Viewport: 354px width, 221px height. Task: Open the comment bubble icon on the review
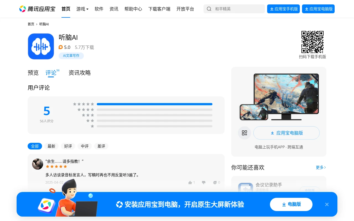(215, 182)
